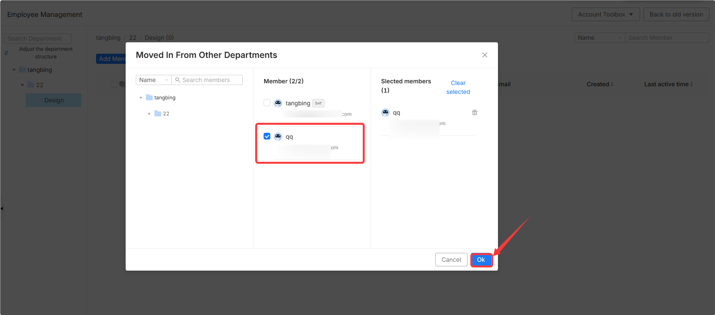Open the Name filter dropdown in dialog
The width and height of the screenshot is (715, 315).
pos(154,80)
